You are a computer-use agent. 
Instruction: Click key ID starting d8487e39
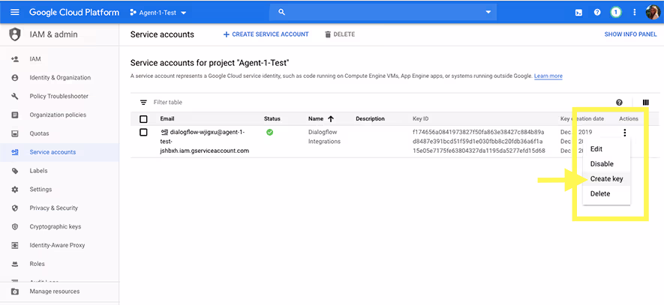(x=478, y=142)
